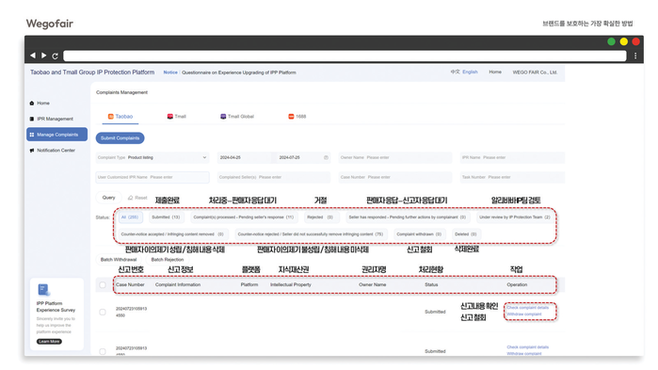Click the User Customized IPR Name field
Viewport: 658px width, 370px height.
(x=152, y=177)
